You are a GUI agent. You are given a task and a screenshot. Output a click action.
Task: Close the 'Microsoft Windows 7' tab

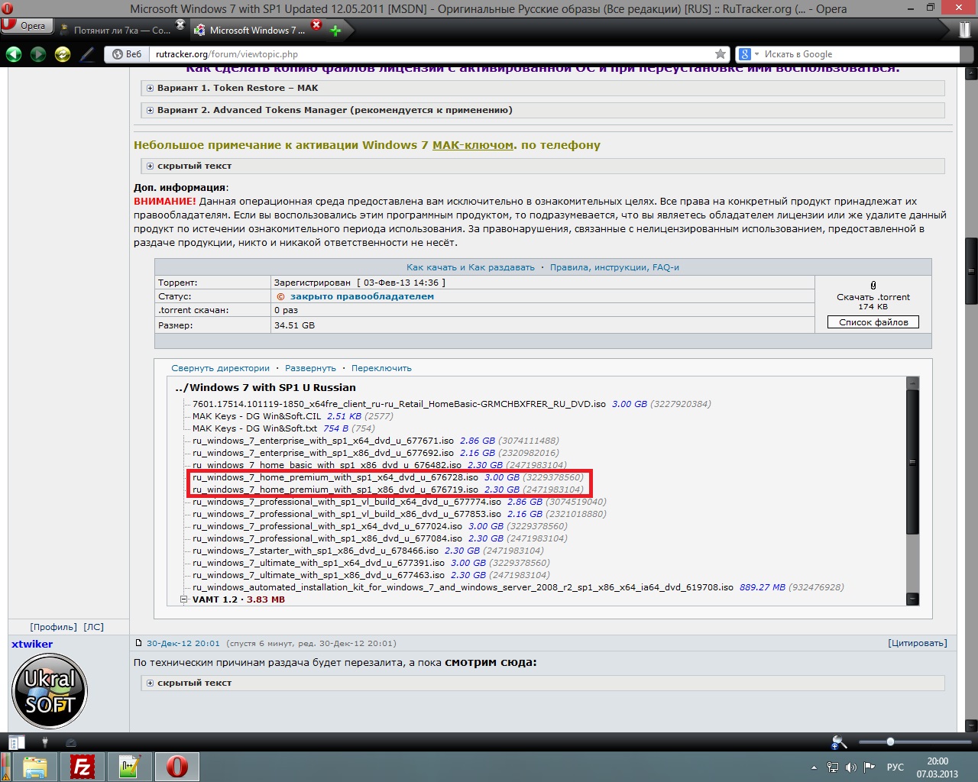coord(316,24)
